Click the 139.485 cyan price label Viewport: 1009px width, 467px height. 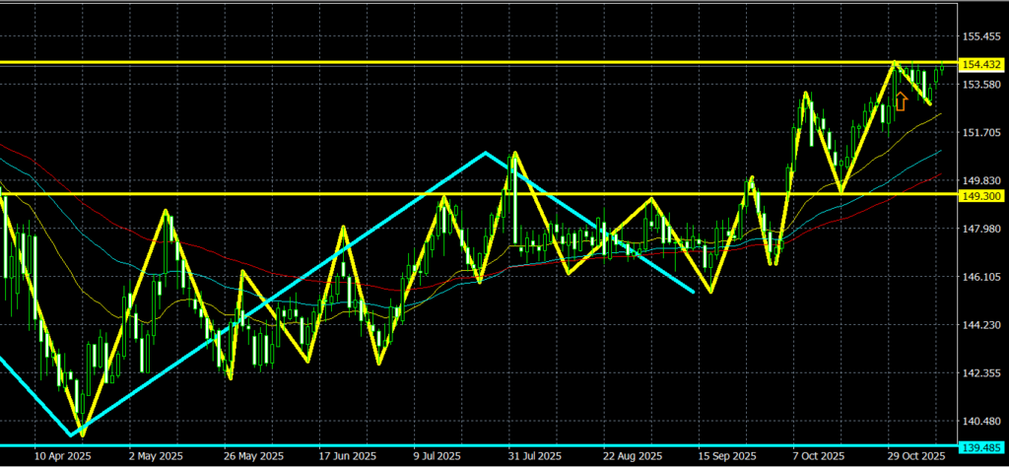[980, 446]
